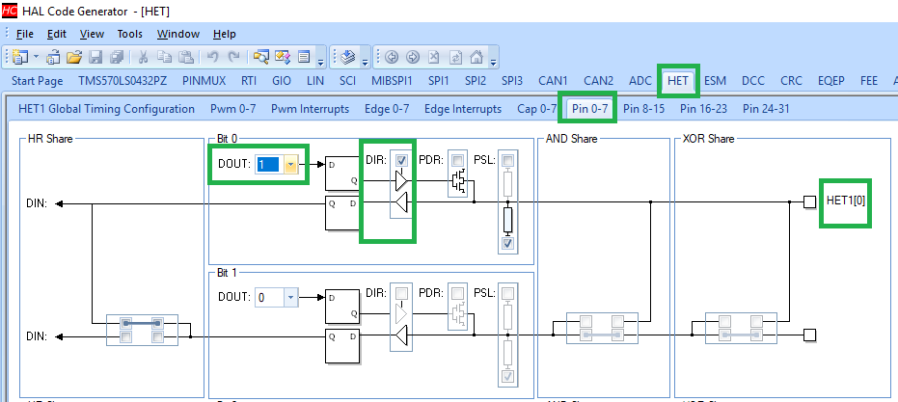Click the Copy icon in toolbar
Image resolution: width=898 pixels, height=402 pixels.
pyautogui.click(x=165, y=57)
